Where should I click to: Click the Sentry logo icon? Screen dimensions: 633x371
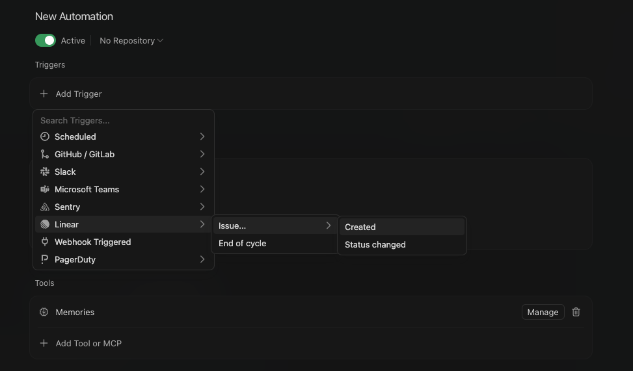[45, 207]
